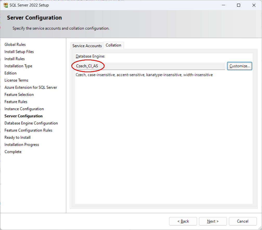Cancel the SQL Server setup
The width and height of the screenshot is (262, 230).
click(242, 221)
